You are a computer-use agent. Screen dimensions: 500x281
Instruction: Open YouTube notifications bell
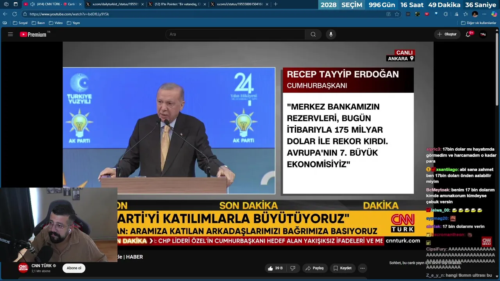[468, 34]
